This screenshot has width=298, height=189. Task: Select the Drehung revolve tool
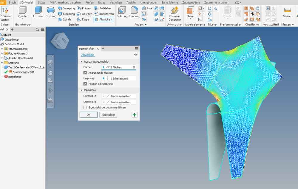click(x=51, y=12)
